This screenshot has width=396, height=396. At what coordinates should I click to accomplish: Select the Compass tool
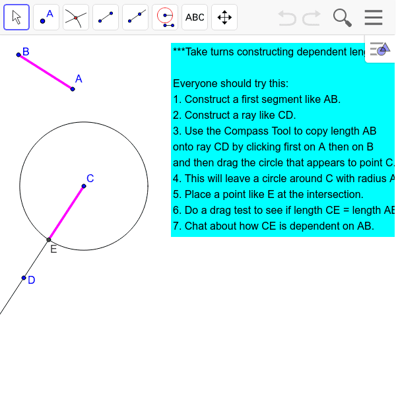click(x=165, y=17)
